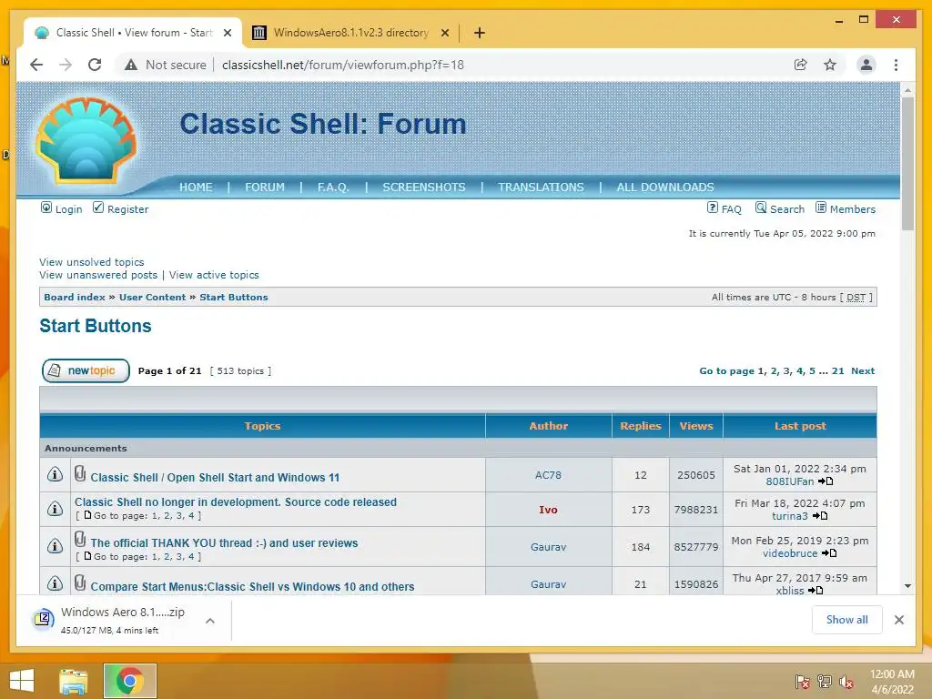
Task: Click the network tray icon
Action: pyautogui.click(x=825, y=682)
